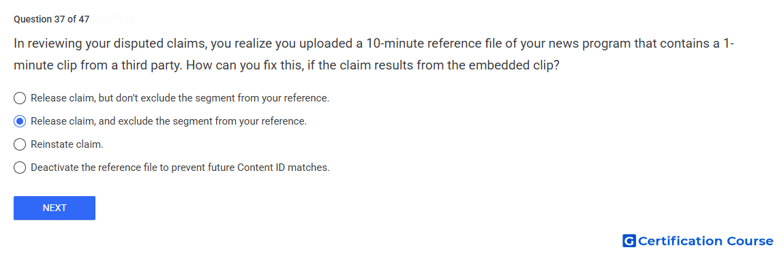Viewport: 784px width, 254px height.
Task: Click the question line ending "embedded clip?"
Action: [286, 66]
